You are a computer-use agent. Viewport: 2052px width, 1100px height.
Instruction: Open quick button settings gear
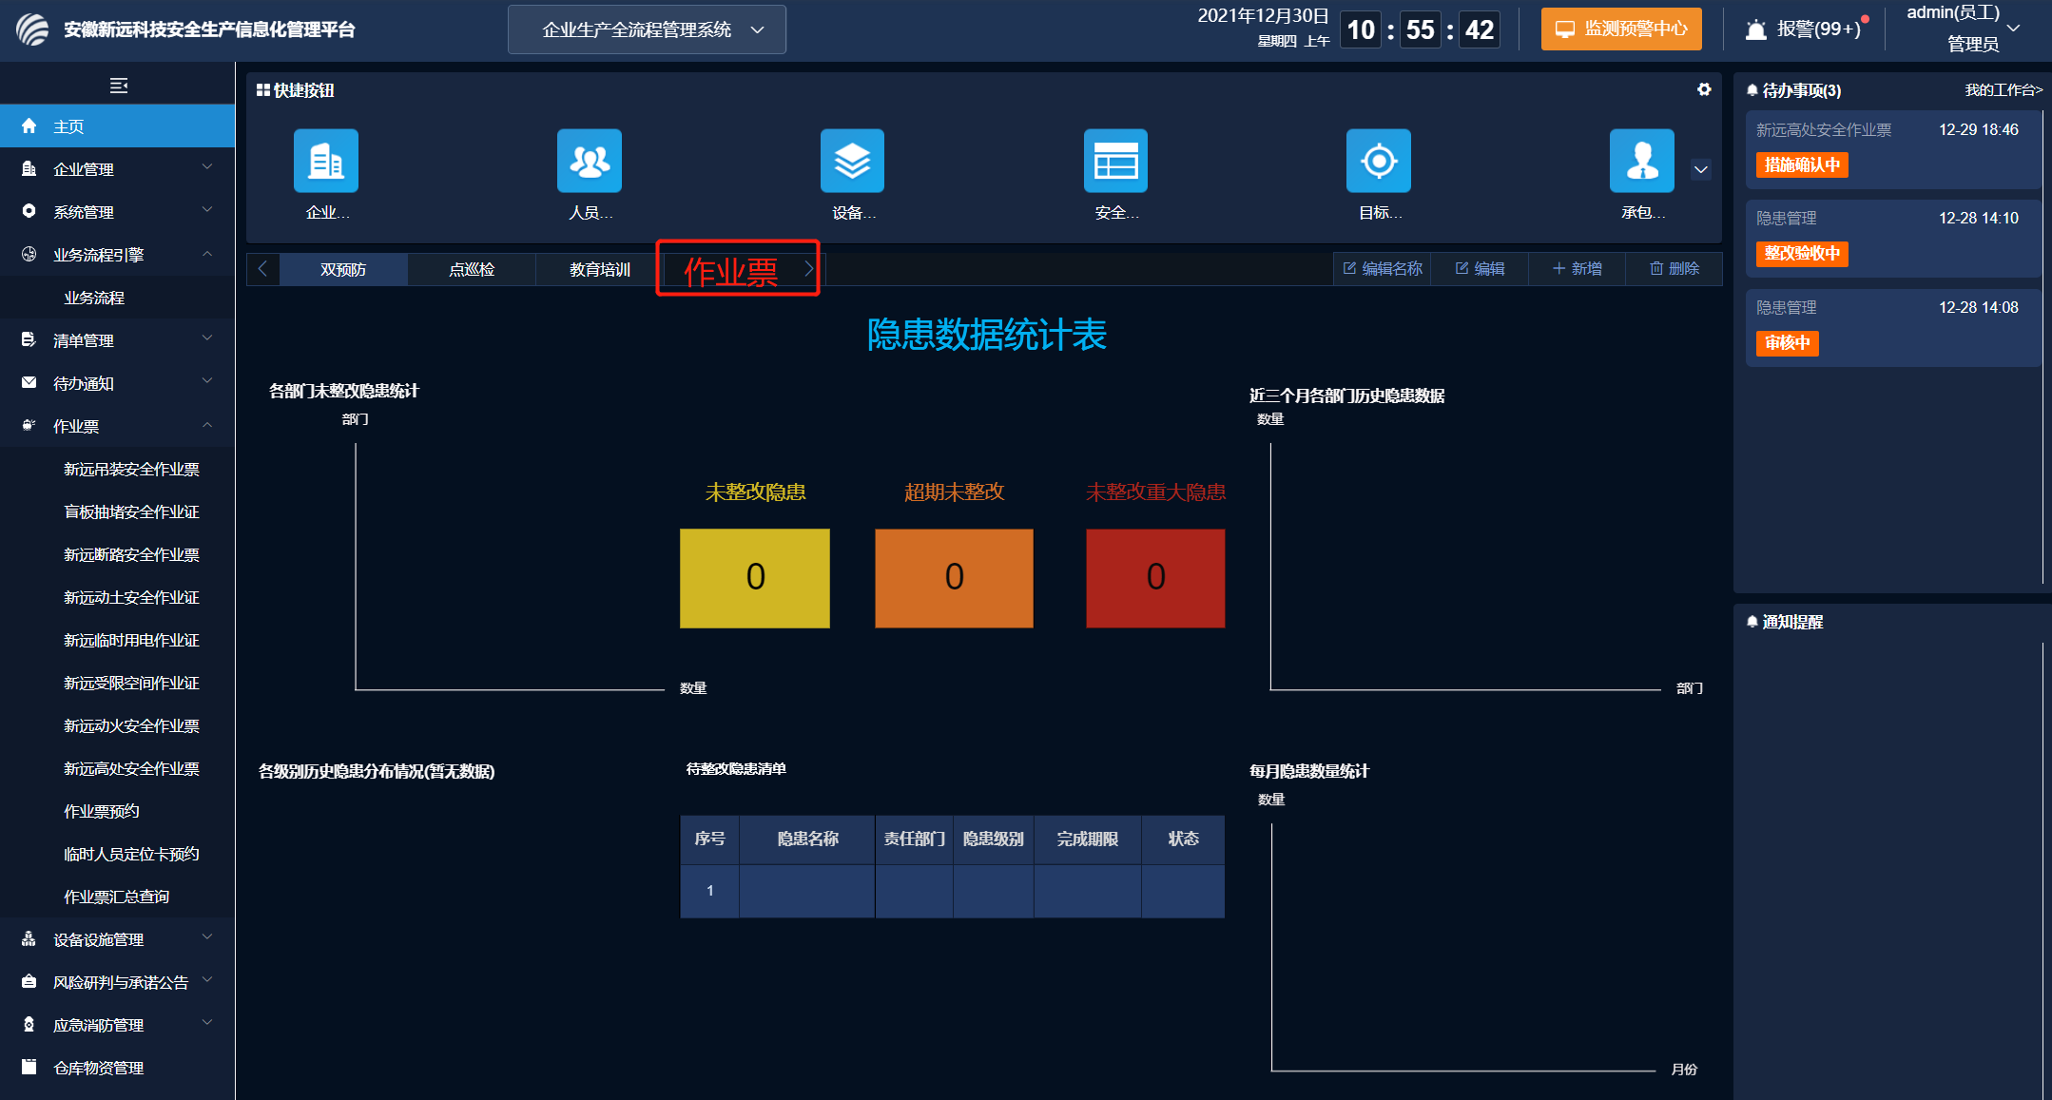1704,89
